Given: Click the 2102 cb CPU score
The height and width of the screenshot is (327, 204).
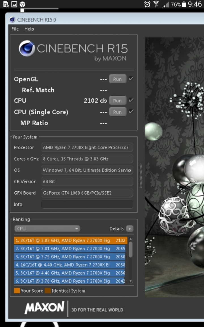Looking at the screenshot, I should (95, 100).
